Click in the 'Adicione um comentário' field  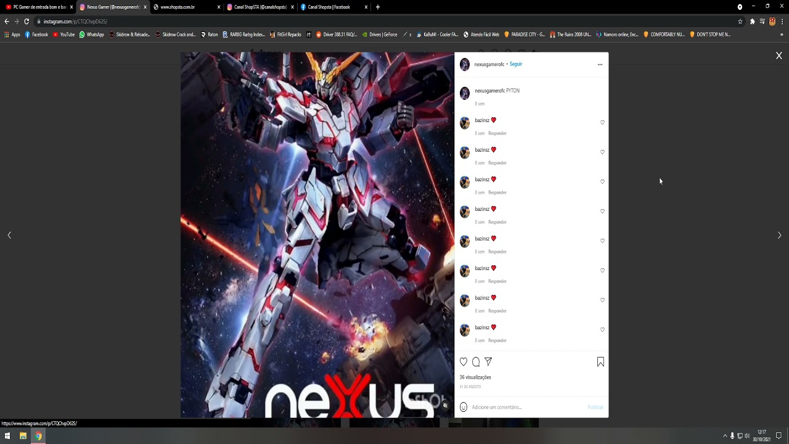[x=528, y=407]
